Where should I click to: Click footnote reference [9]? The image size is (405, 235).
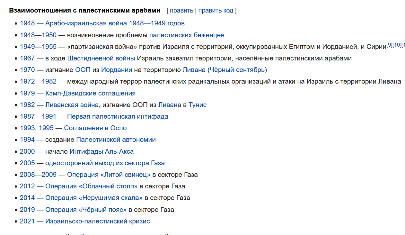point(389,45)
